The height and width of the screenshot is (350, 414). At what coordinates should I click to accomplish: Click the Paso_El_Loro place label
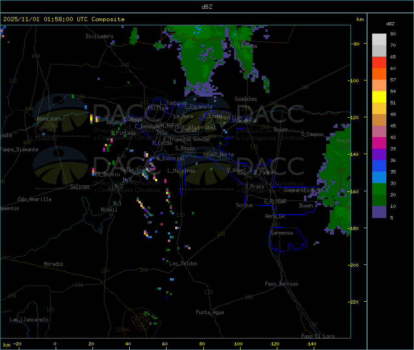pyautogui.click(x=318, y=336)
